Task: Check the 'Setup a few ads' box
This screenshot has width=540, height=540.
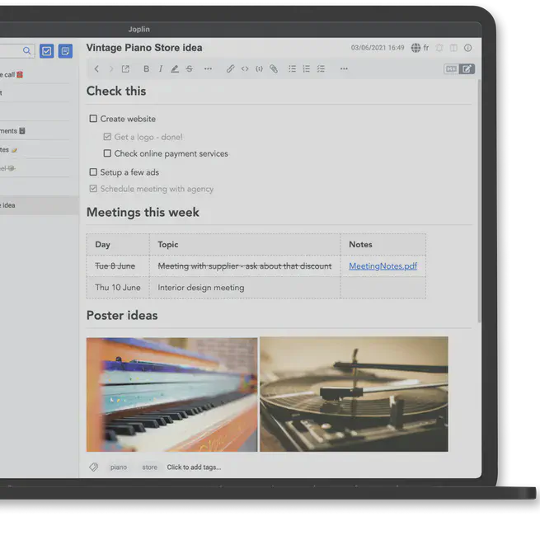Action: click(x=93, y=172)
